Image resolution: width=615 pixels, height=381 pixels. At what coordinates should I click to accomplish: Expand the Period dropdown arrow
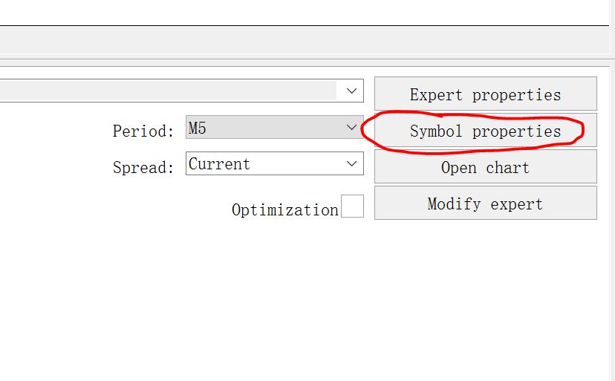pos(351,127)
